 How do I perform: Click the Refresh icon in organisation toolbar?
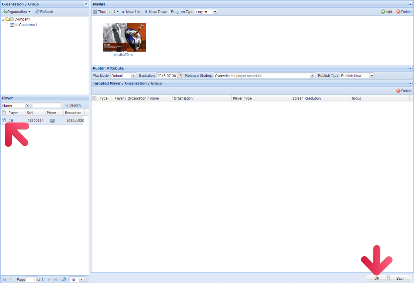pyautogui.click(x=37, y=12)
